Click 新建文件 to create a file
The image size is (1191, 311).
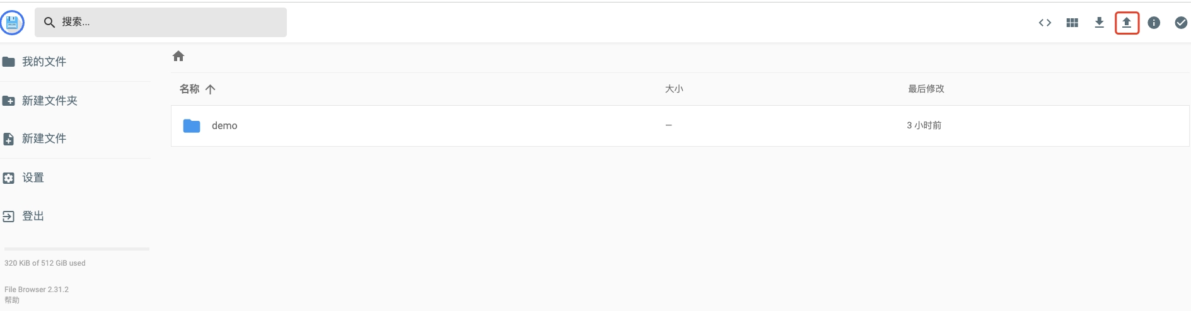click(44, 139)
